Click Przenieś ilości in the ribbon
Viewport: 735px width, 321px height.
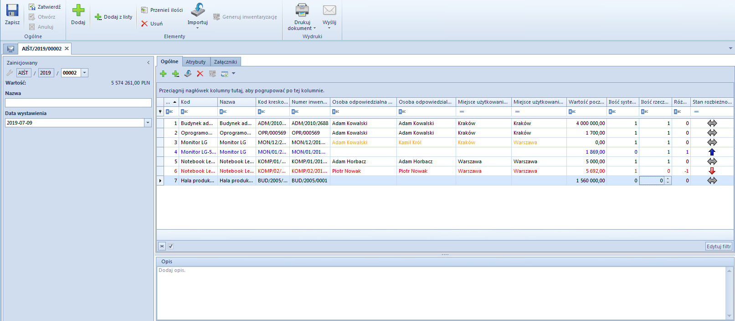162,10
